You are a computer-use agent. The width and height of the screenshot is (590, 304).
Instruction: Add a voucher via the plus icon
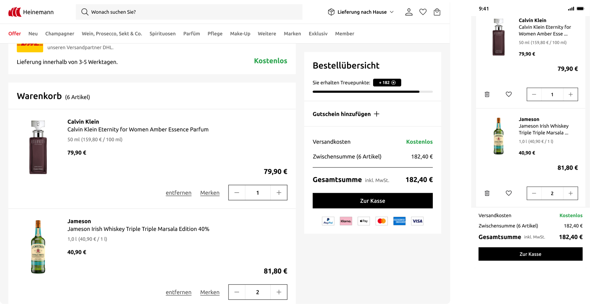click(377, 114)
